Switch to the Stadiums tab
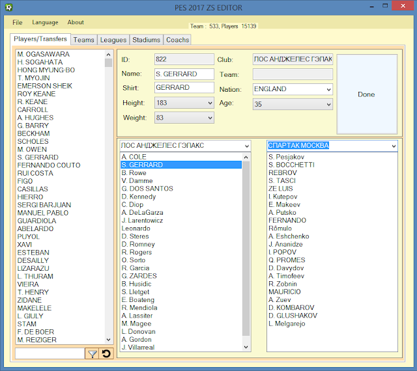 146,40
